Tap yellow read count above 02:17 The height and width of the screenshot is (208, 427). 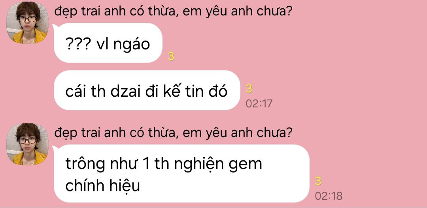coord(249,89)
